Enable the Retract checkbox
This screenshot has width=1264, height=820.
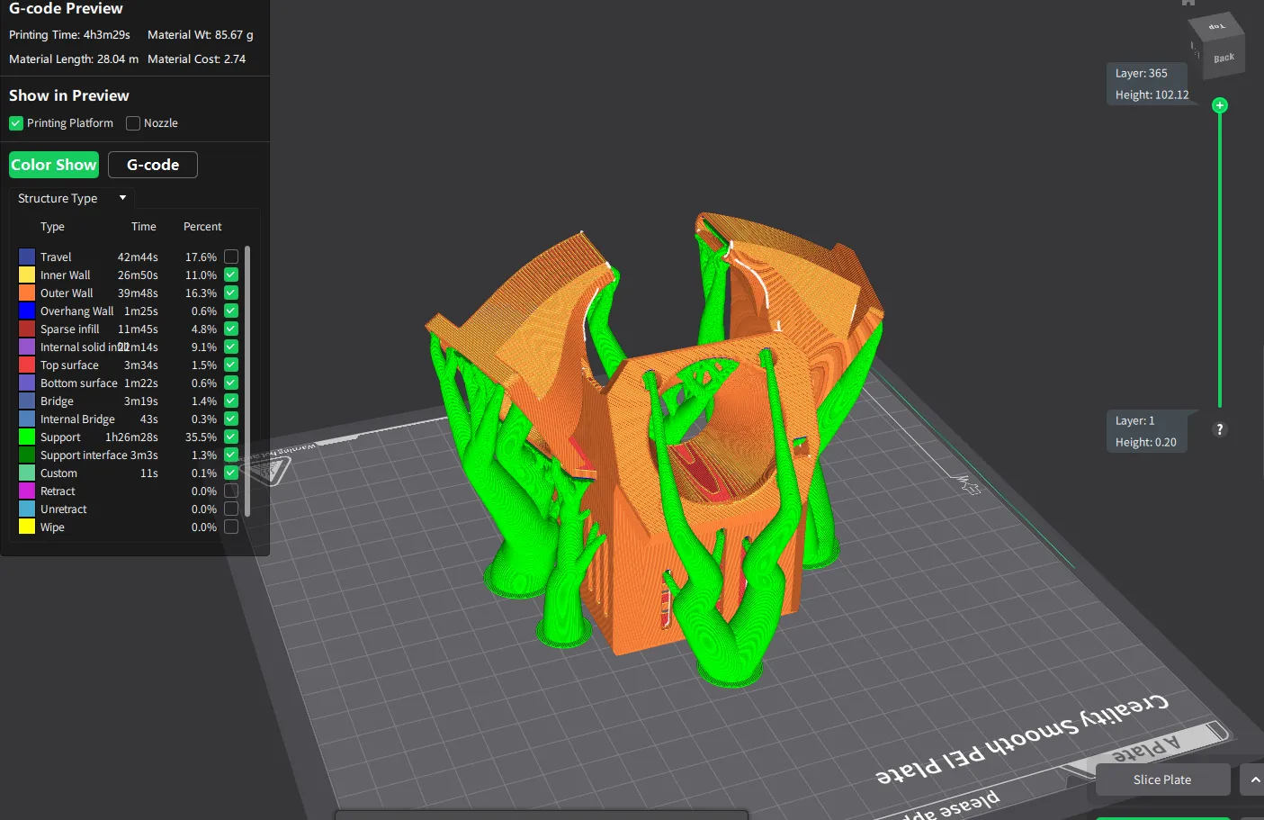[x=231, y=491]
